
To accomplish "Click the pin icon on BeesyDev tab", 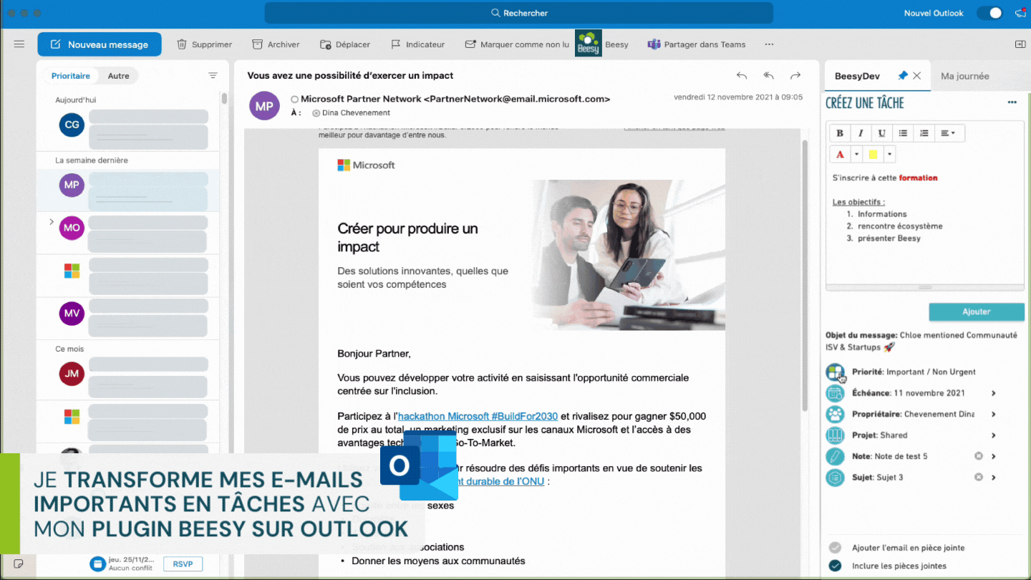I will coord(903,75).
